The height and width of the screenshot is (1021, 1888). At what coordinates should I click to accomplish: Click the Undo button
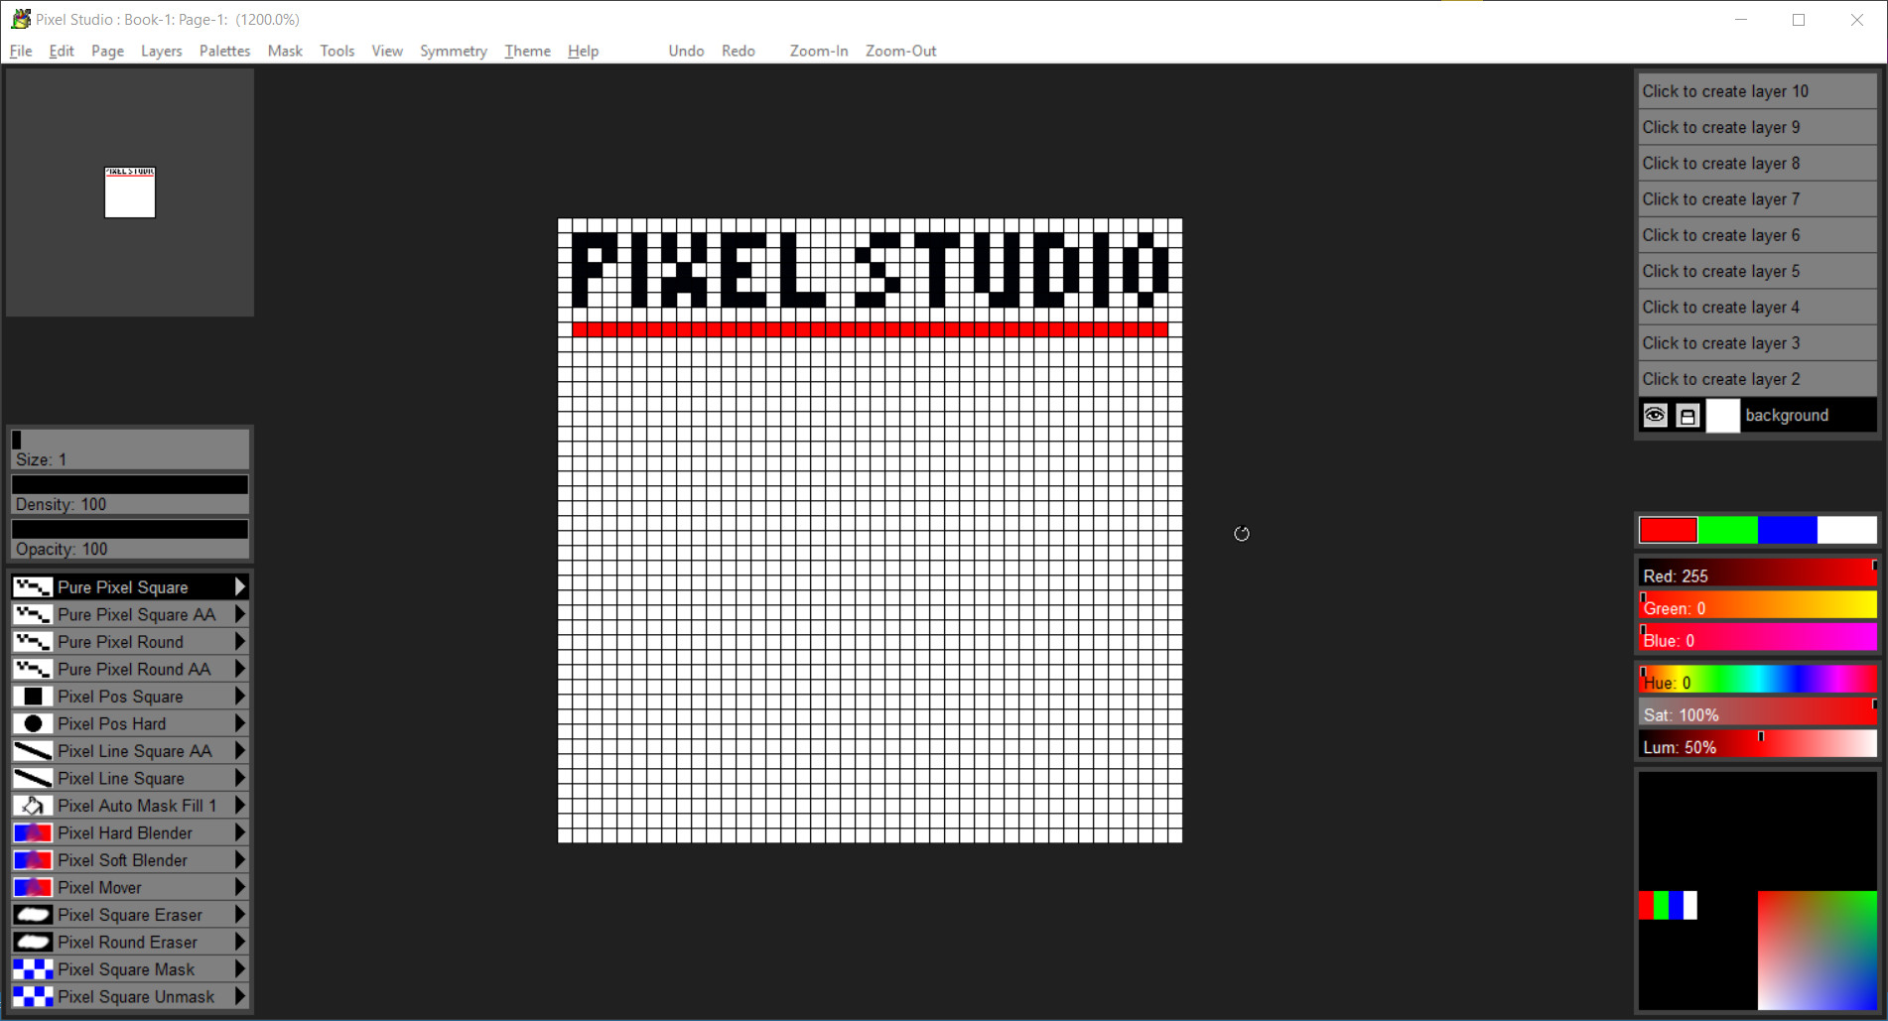pos(686,51)
